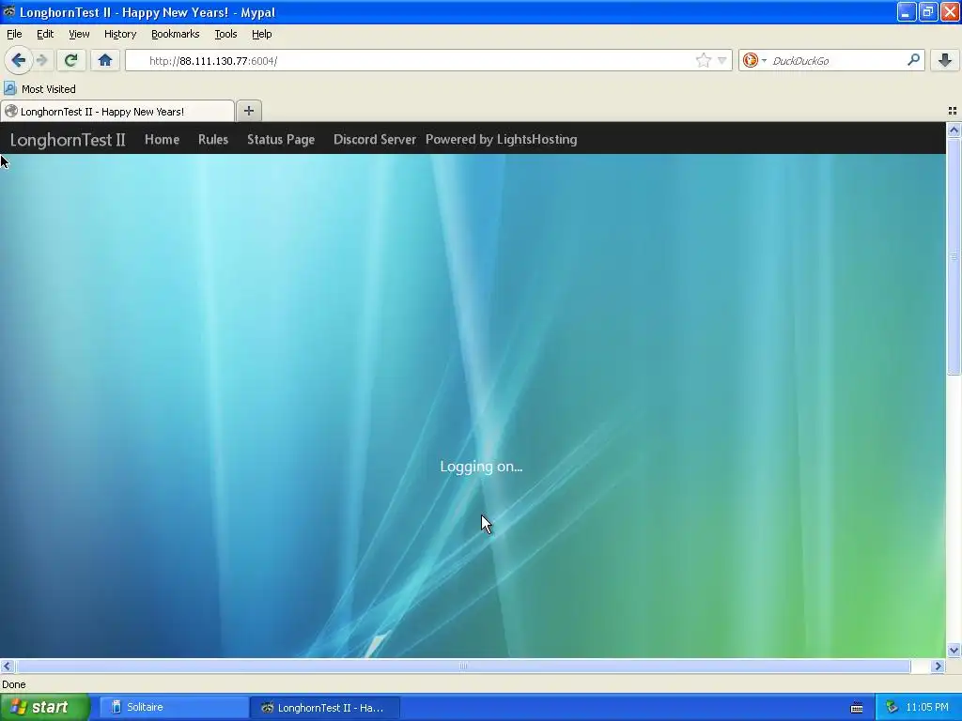
Task: Open the Windows Start menu
Action: click(44, 707)
